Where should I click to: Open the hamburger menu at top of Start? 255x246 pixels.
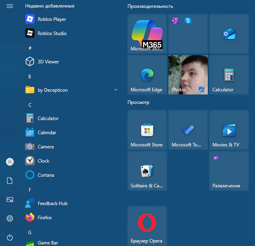(10, 6)
